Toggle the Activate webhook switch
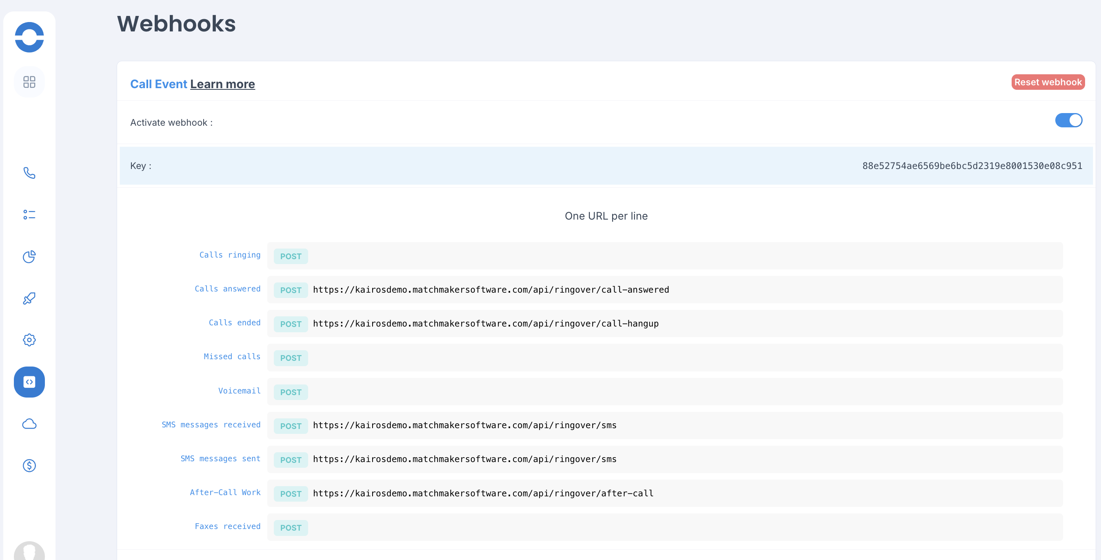This screenshot has height=560, width=1101. point(1068,120)
